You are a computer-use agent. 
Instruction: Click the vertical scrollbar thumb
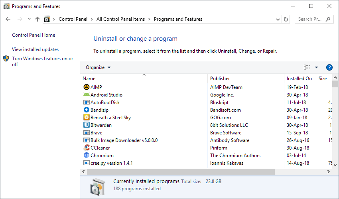(x=335, y=84)
